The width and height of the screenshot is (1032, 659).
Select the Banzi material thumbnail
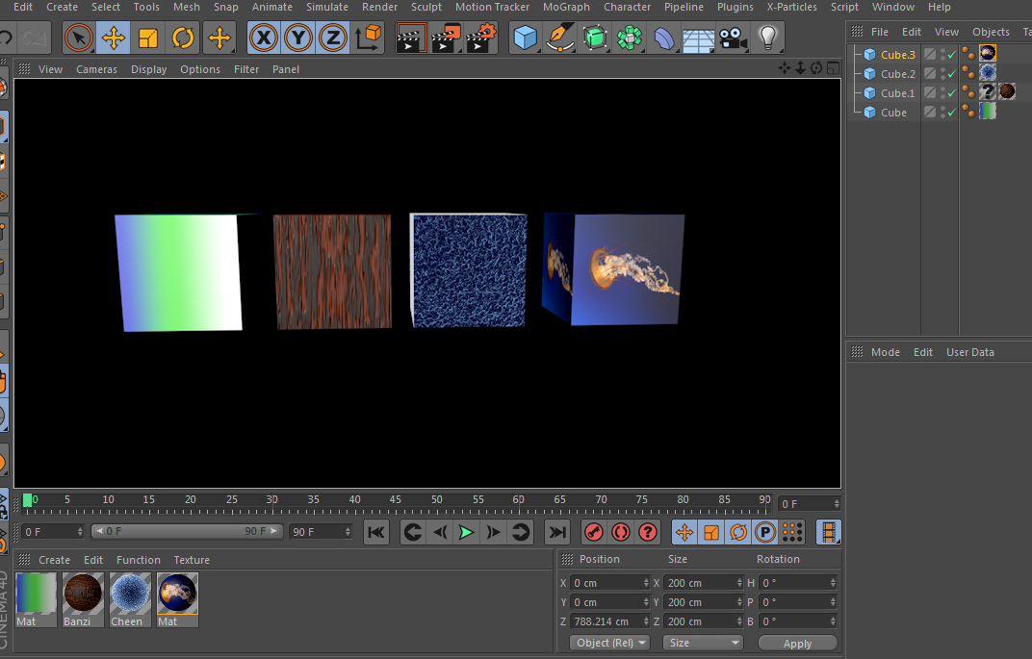click(83, 594)
